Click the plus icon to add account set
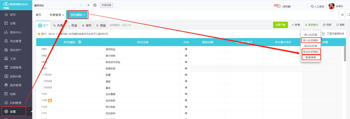The width and height of the screenshot is (350, 119). pyautogui.click(x=88, y=5)
